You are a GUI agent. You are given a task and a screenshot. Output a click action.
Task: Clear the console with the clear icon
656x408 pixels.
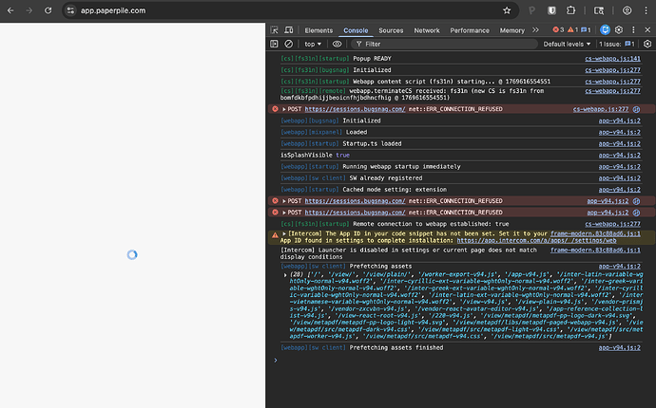[289, 44]
